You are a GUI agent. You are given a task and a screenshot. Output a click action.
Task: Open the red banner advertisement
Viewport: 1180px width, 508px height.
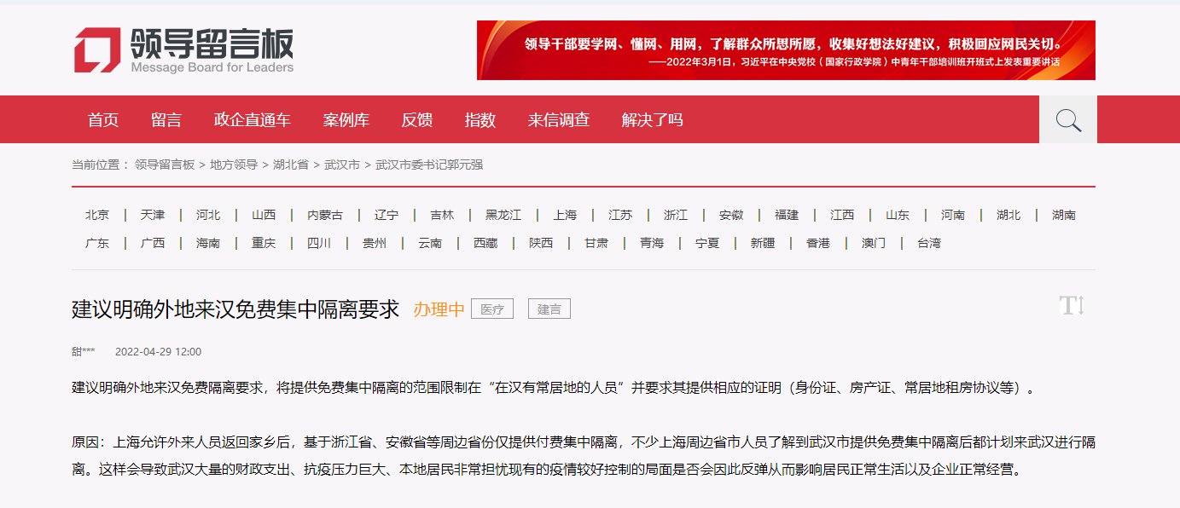coord(786,50)
